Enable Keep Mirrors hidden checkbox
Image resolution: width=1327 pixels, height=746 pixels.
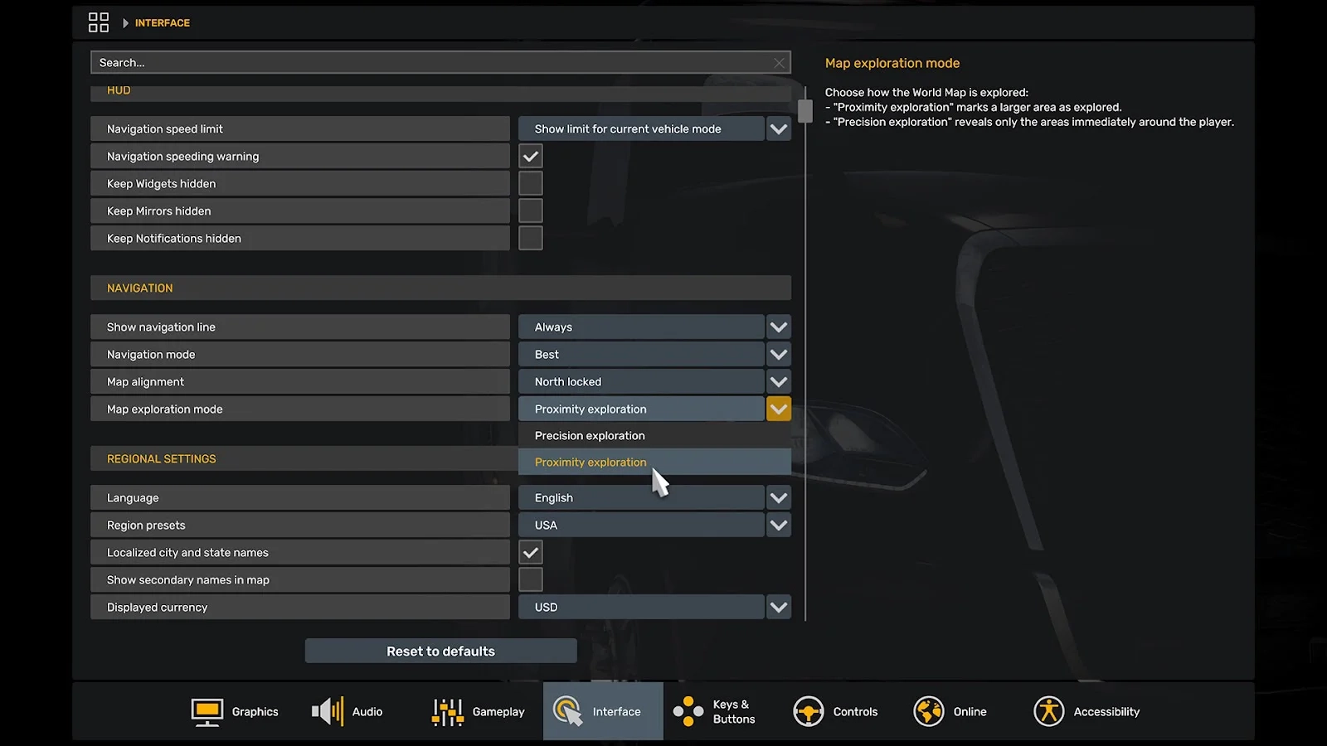(531, 211)
